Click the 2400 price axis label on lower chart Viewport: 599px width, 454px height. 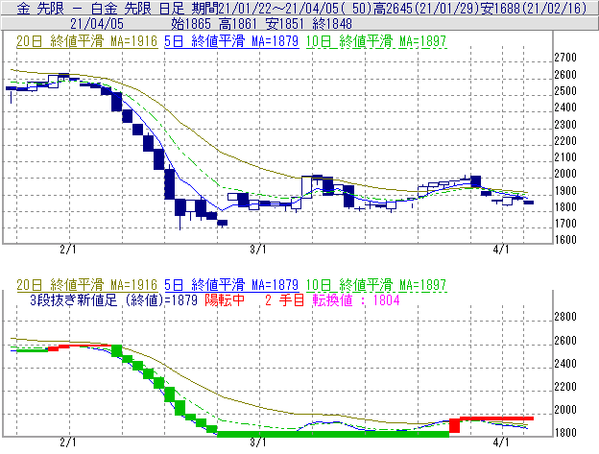click(x=565, y=364)
